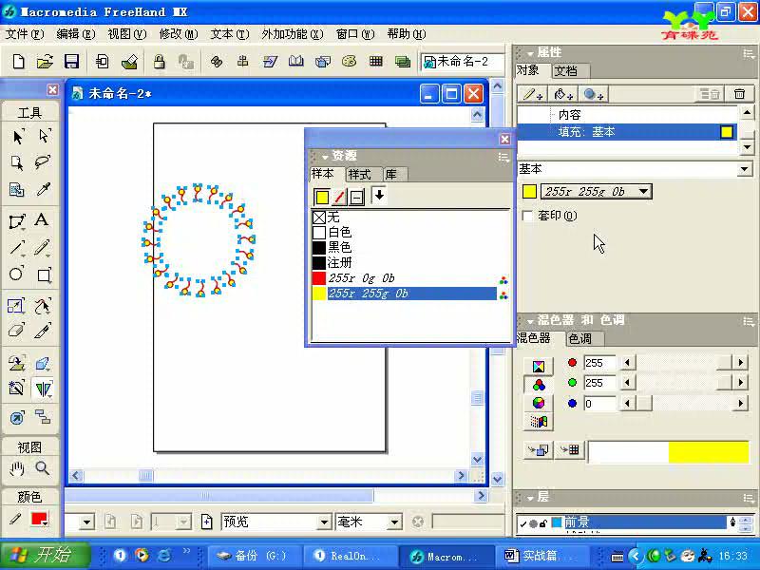Switch to the 实战篇 taskbar item

click(x=541, y=556)
